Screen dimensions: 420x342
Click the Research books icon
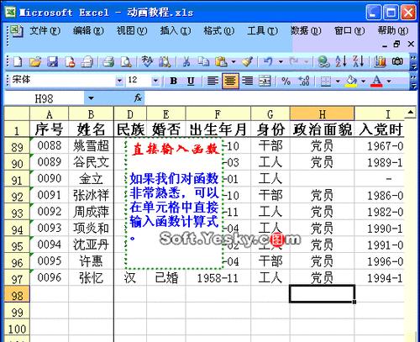165,62
